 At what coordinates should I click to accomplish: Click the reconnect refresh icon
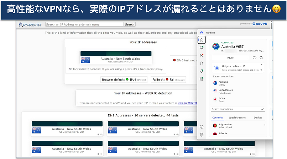[261, 57]
